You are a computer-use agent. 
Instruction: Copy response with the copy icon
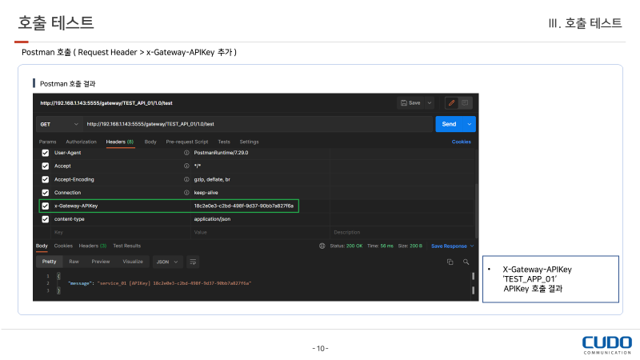[x=450, y=262]
